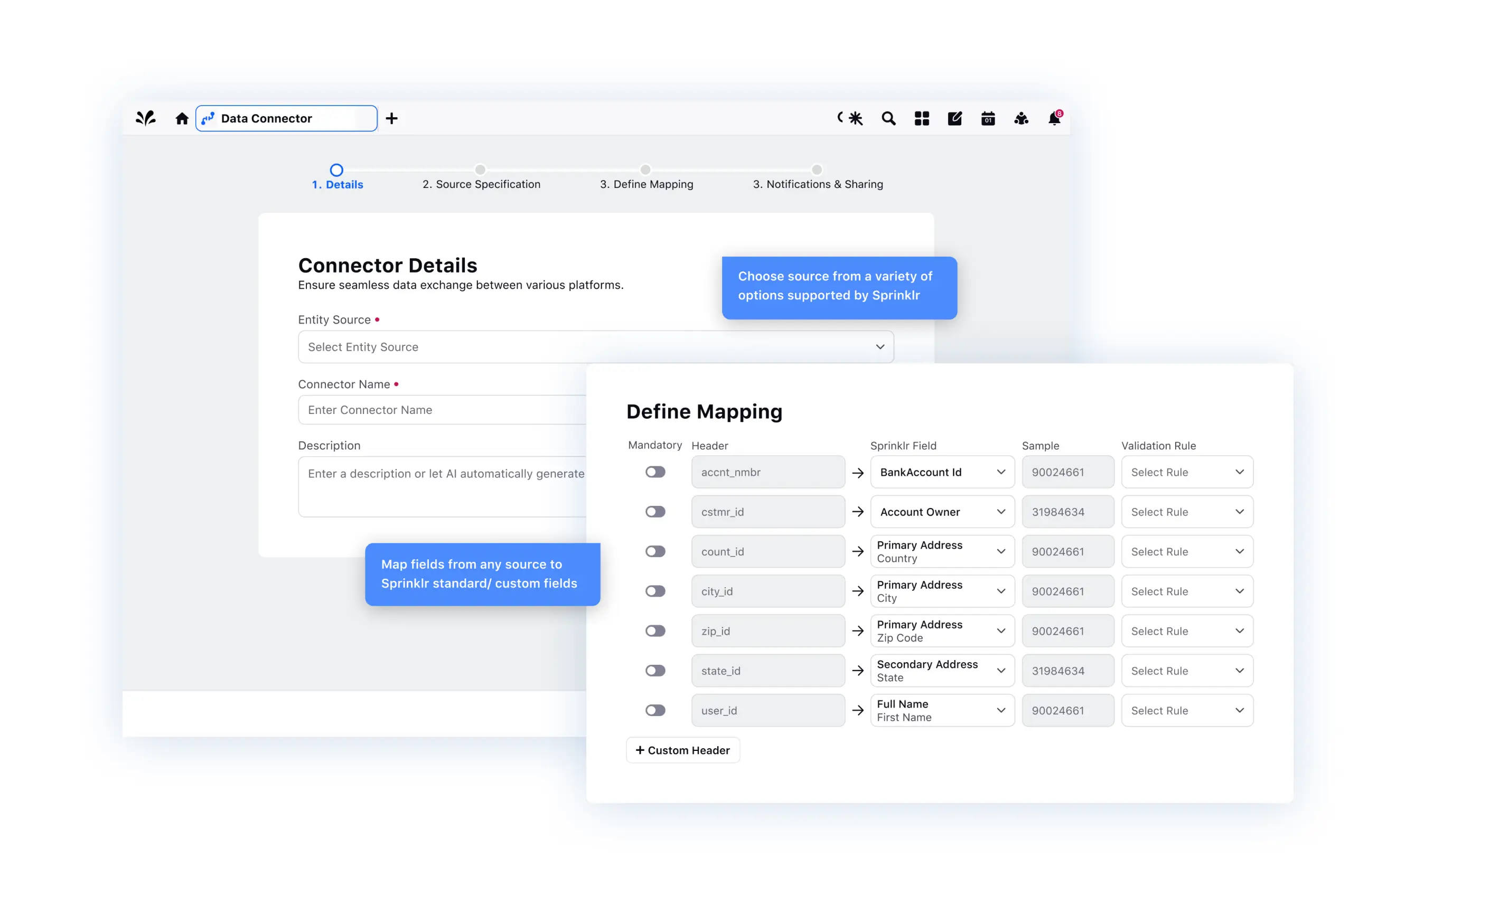This screenshot has height=904, width=1499.
Task: Click the notifications bell icon
Action: [1055, 118]
